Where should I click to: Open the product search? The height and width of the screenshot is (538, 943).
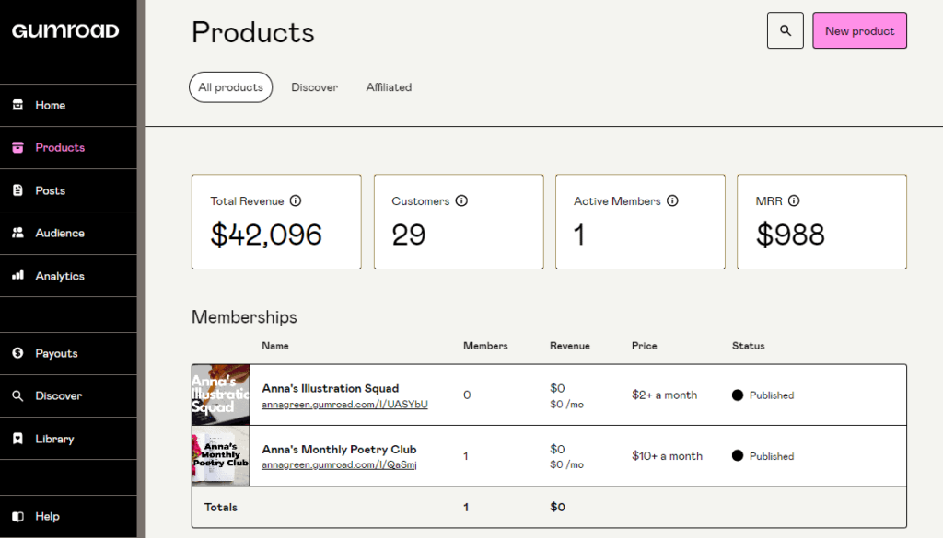click(x=785, y=30)
